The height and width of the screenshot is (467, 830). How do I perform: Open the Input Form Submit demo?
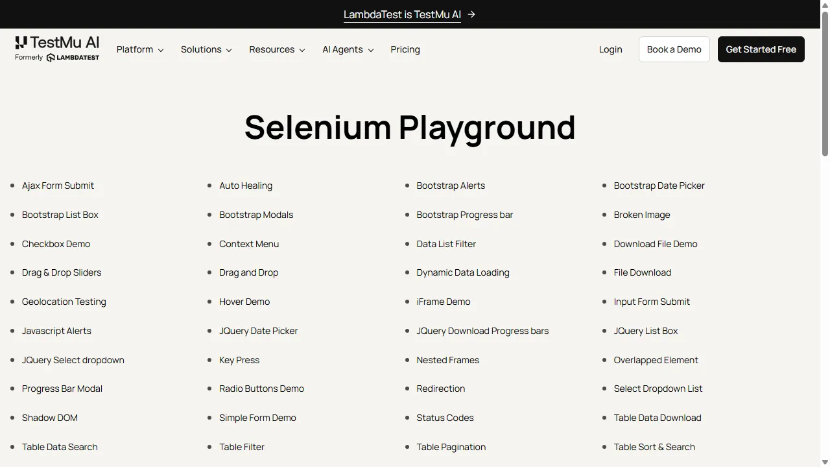coord(652,302)
